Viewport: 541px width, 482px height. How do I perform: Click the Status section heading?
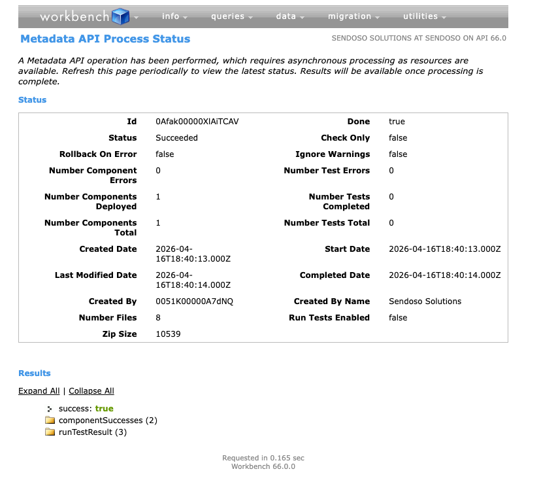pos(33,100)
